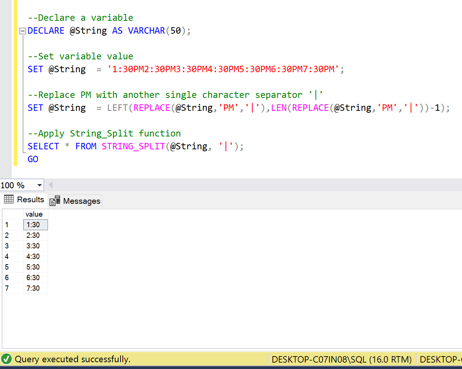Click the Messages tab document icon

pos(55,201)
